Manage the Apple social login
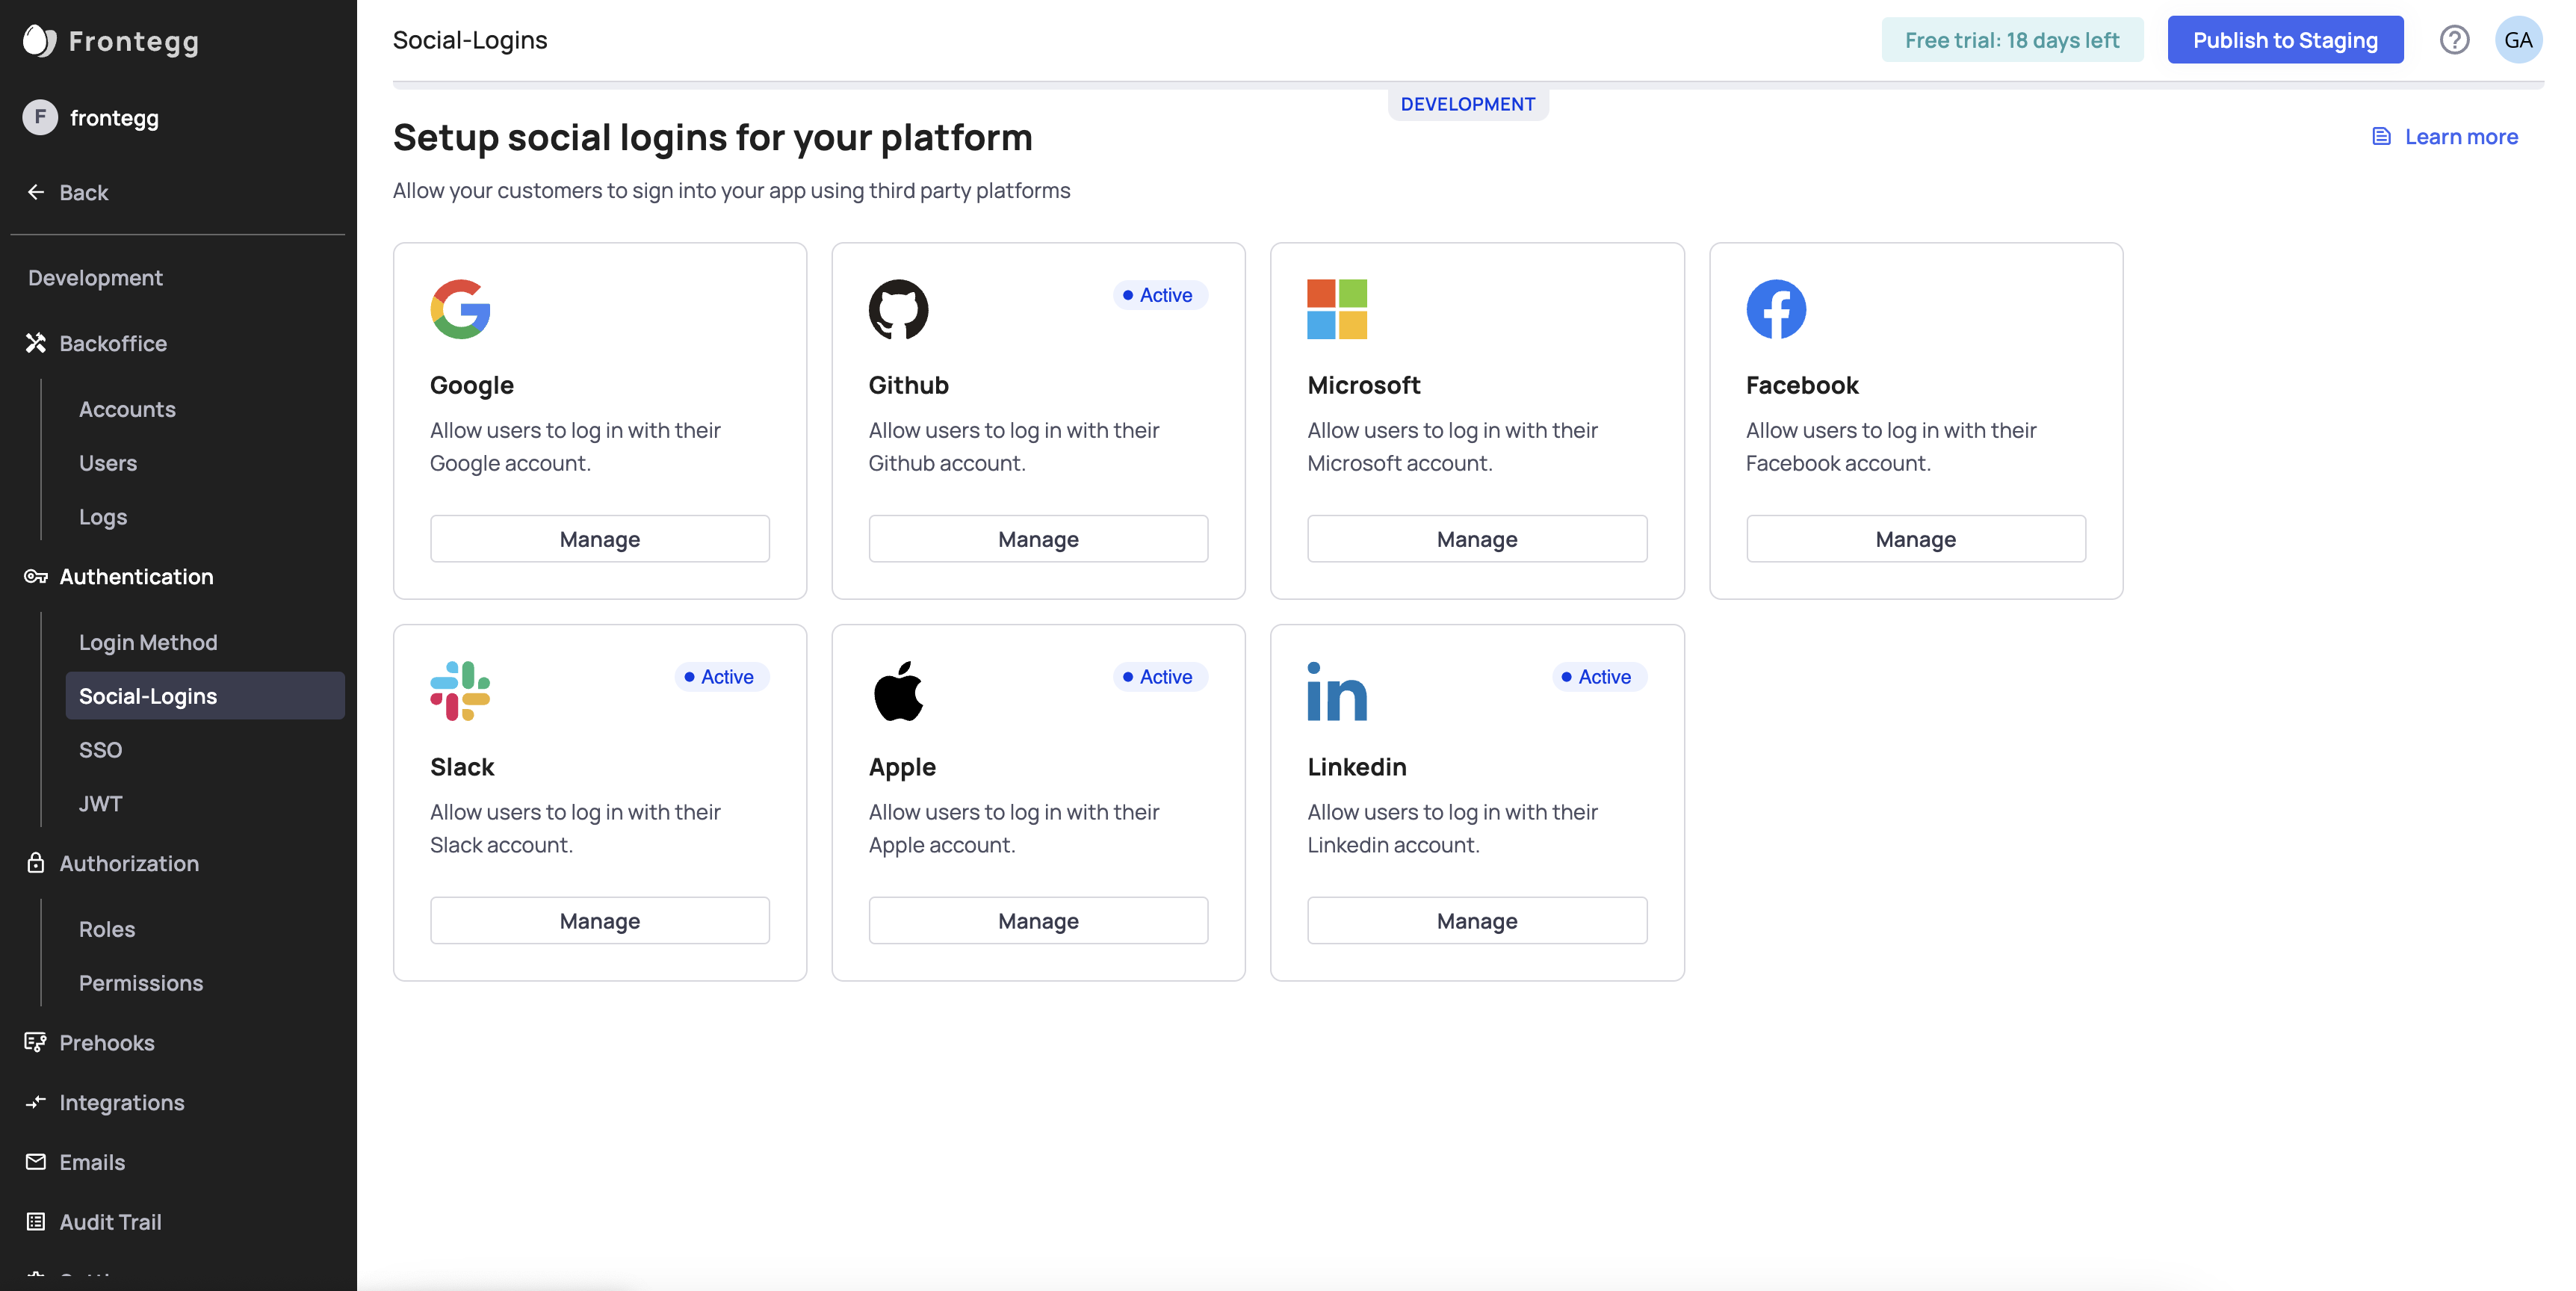 pyautogui.click(x=1038, y=921)
